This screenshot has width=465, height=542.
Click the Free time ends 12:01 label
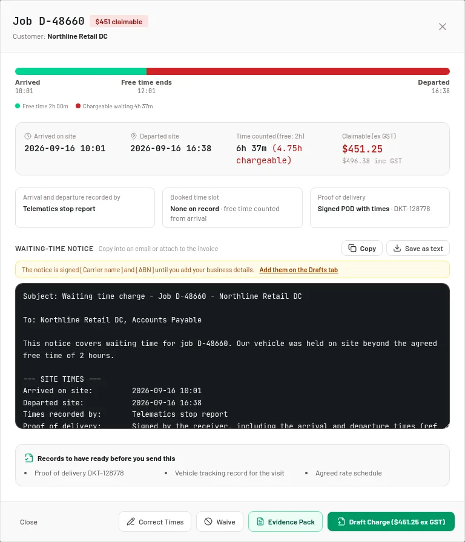coord(147,87)
